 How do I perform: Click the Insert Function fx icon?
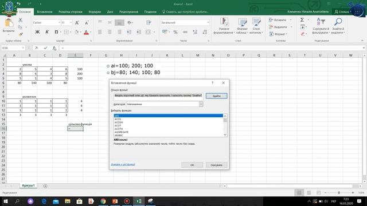tap(54, 48)
